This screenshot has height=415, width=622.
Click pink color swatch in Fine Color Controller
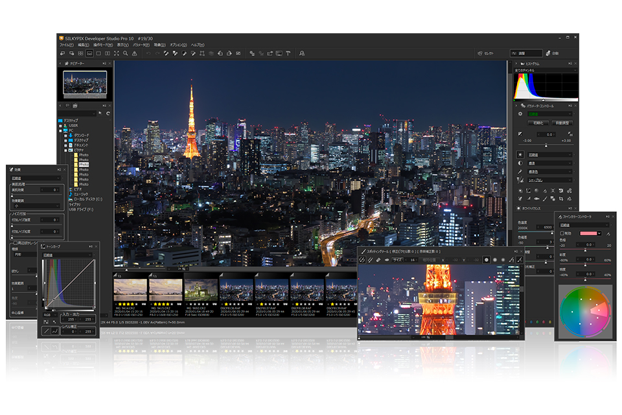coord(588,233)
